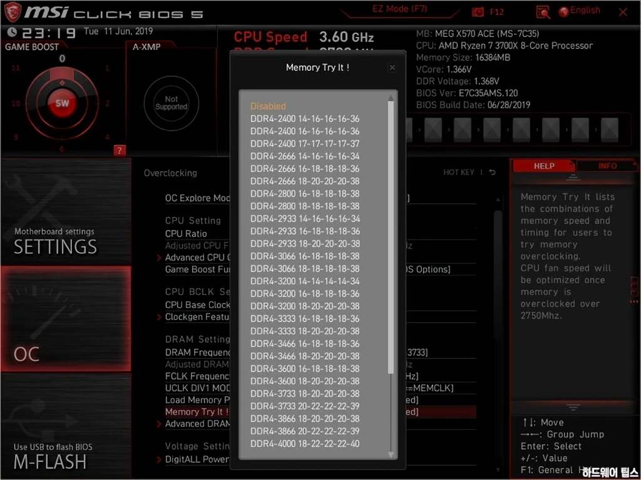Open the BIOS search magnifier icon
The height and width of the screenshot is (480, 641).
pos(543,13)
